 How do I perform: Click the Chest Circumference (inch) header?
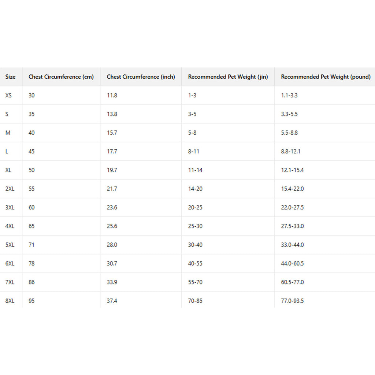[141, 77]
